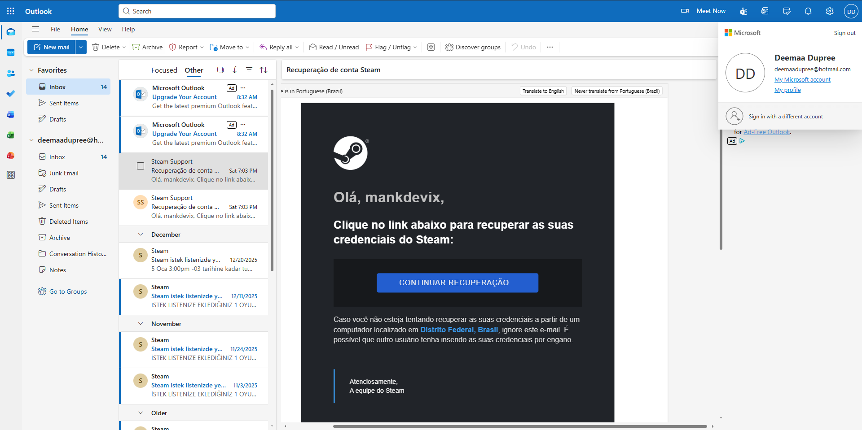Open Word app in left rail
The height and width of the screenshot is (430, 862).
tap(11, 114)
